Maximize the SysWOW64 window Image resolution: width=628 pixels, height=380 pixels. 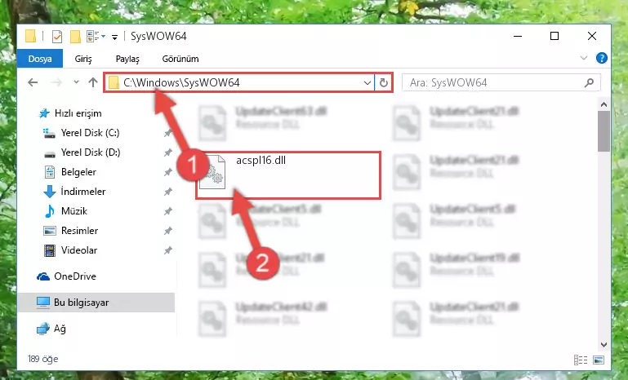(555, 37)
